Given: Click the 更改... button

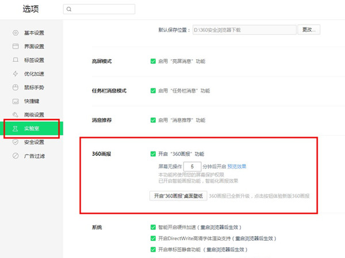Looking at the screenshot, I should [x=309, y=30].
